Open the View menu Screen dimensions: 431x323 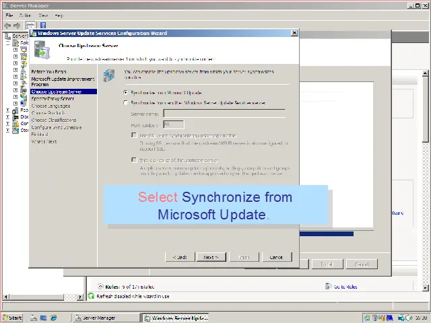click(x=43, y=15)
